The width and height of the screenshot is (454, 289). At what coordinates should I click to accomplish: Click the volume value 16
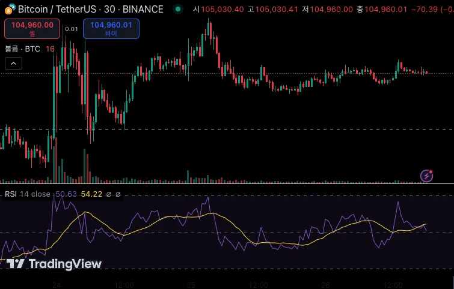[x=50, y=49]
